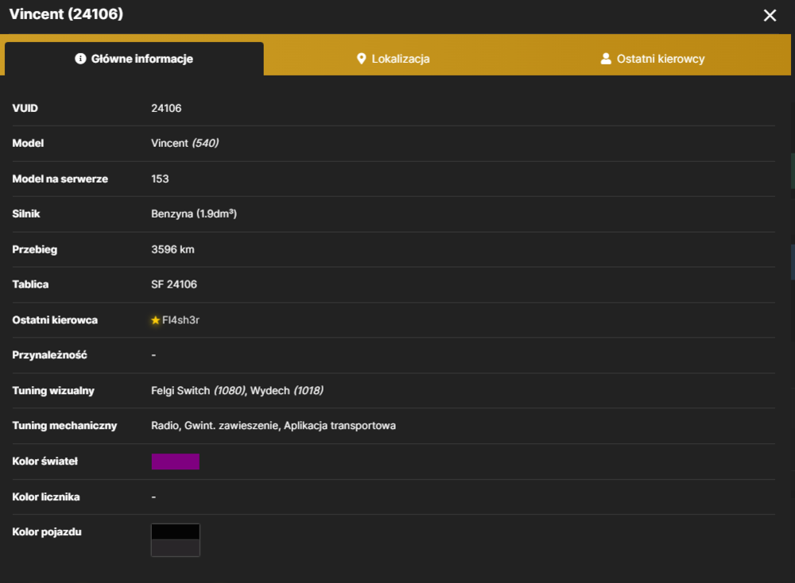
Task: Click the Aplikacja transportowa tuning text
Action: (x=339, y=426)
